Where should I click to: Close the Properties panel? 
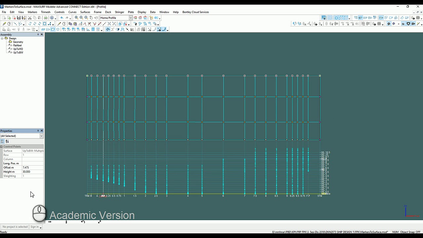42,131
